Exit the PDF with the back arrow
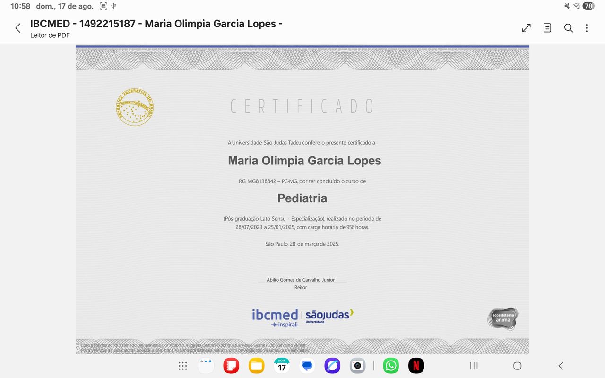The height and width of the screenshot is (378, 605). pos(17,28)
